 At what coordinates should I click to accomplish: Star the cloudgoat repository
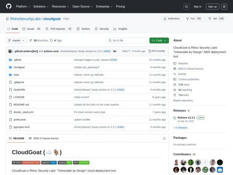point(217,19)
